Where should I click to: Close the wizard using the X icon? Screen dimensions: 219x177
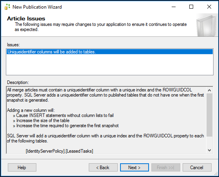pyautogui.click(x=209, y=7)
